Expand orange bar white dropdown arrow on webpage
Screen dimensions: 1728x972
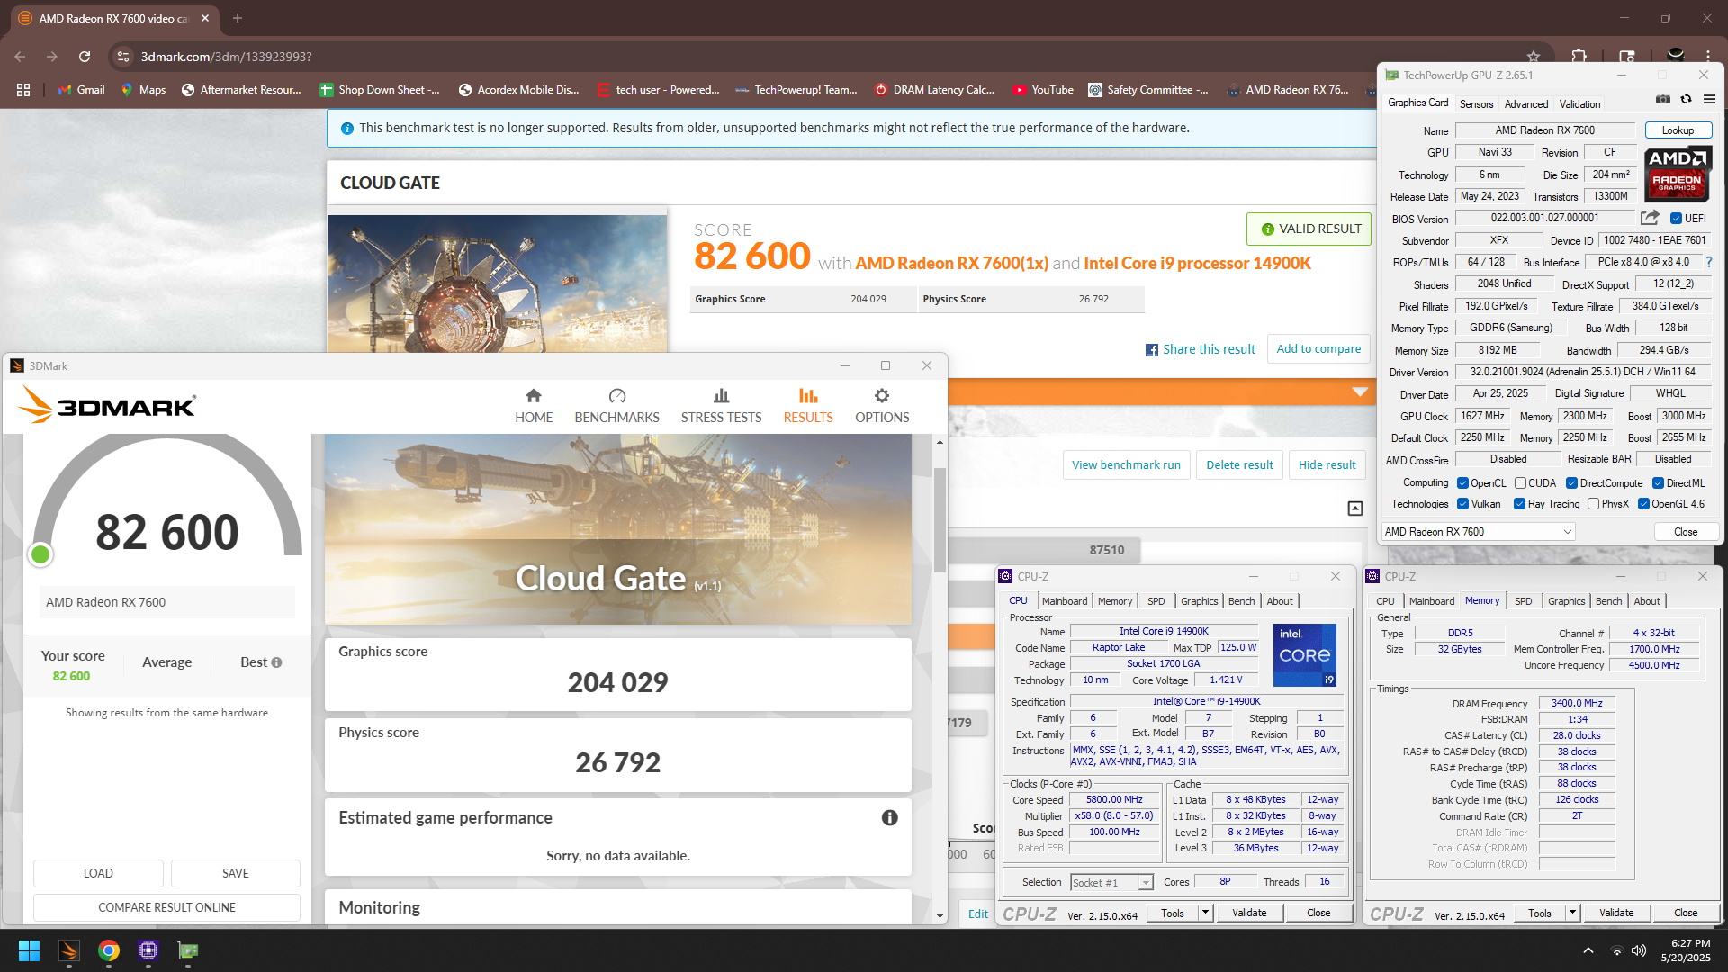coord(1360,392)
